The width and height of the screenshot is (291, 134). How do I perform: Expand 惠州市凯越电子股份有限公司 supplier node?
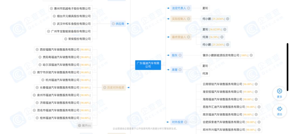pyautogui.click(x=51, y=8)
